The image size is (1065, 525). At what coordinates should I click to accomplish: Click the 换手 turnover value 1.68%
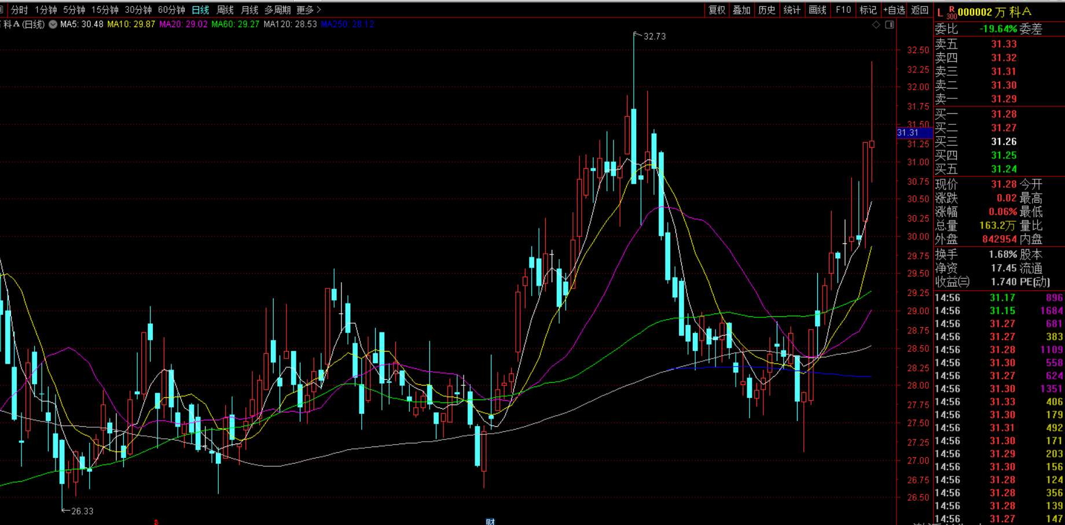click(1002, 254)
